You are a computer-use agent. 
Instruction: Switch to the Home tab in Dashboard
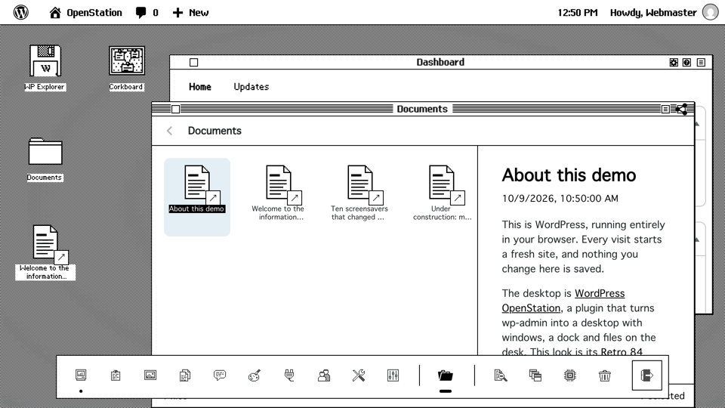199,86
